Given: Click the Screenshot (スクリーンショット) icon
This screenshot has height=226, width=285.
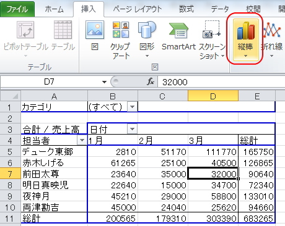Looking at the screenshot, I should pos(212,30).
